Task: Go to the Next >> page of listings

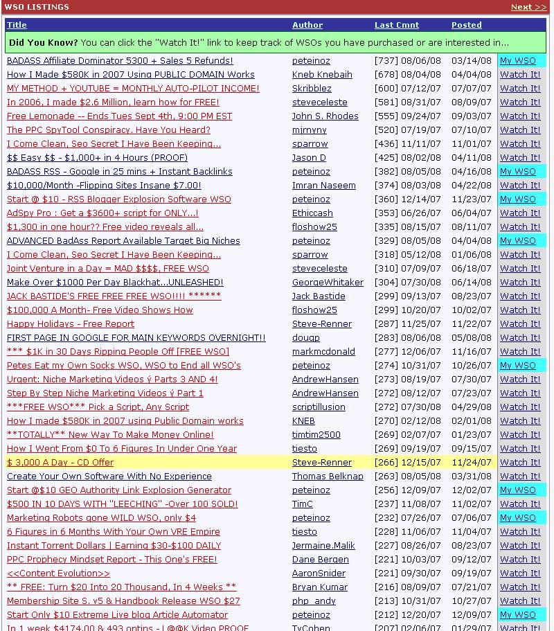Action: point(528,7)
